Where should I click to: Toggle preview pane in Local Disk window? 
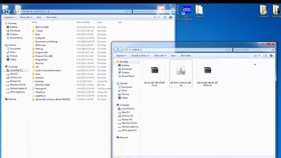(x=164, y=17)
